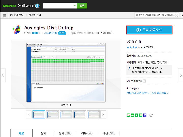Click 시스템 관리 in the breadcrumb
This screenshot has width=183, height=137.
[35, 15]
